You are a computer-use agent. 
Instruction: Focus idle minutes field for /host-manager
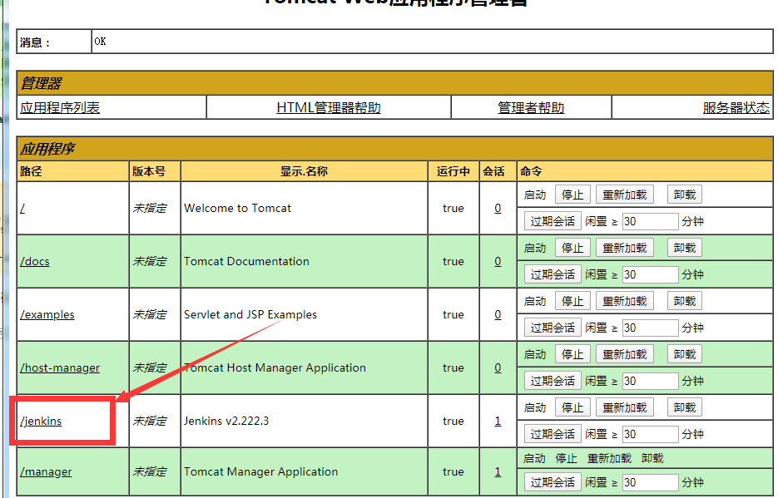(651, 381)
